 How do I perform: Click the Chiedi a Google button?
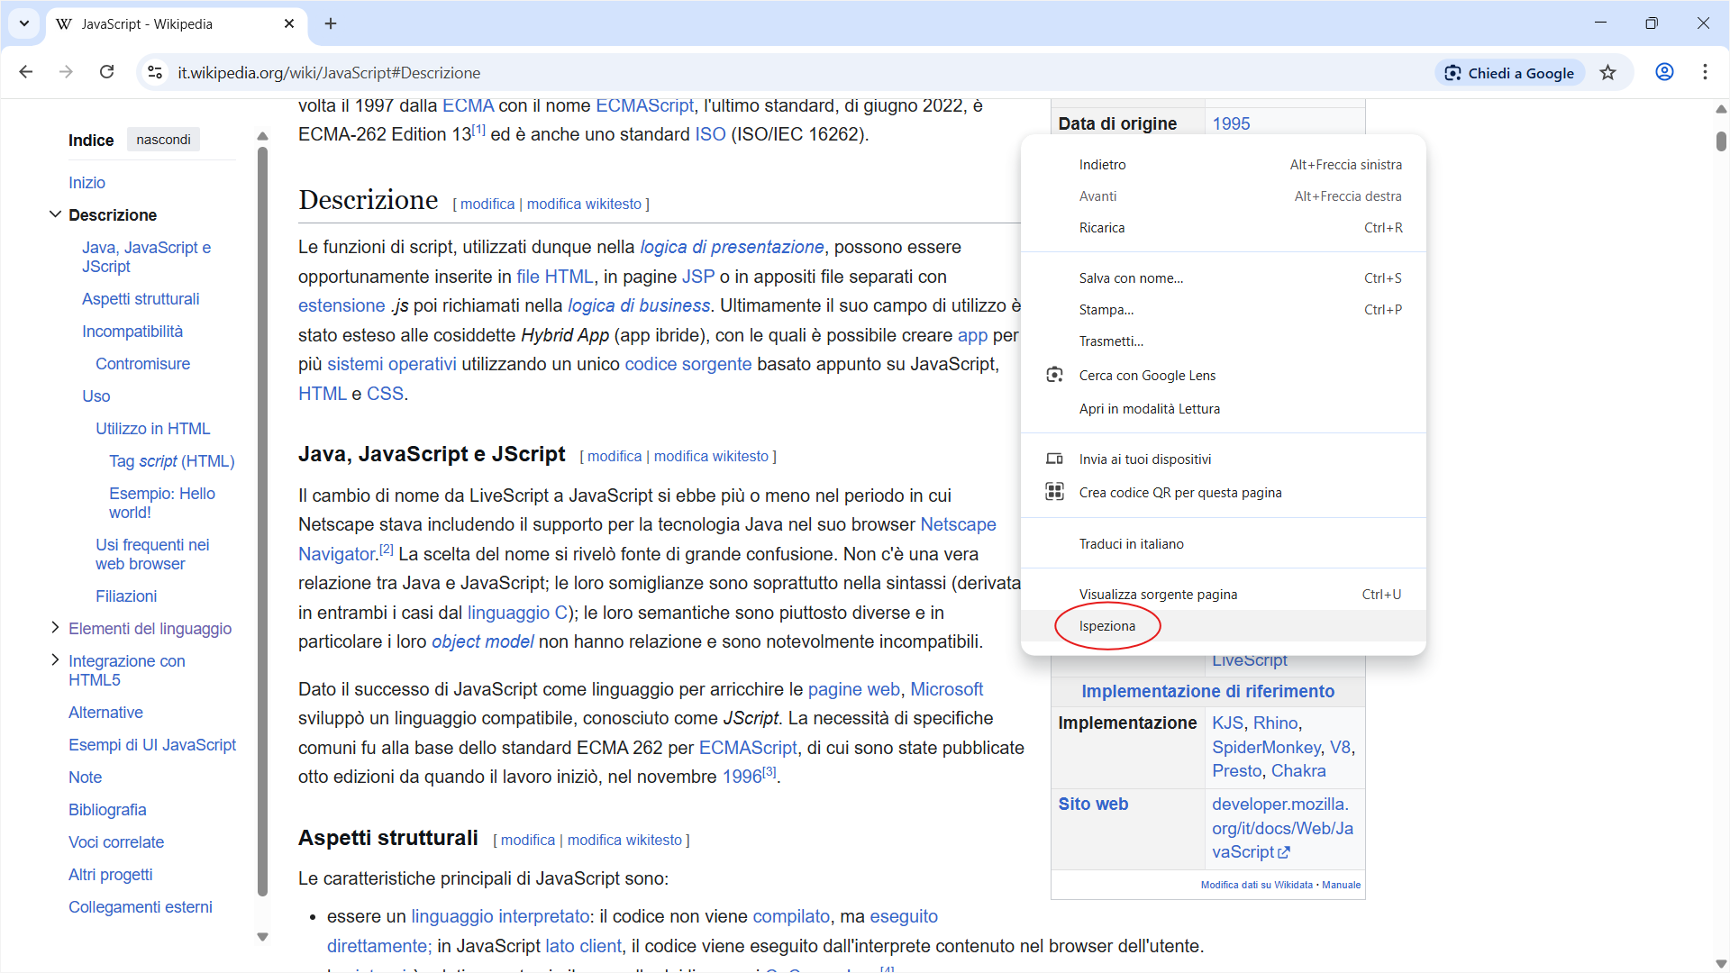[x=1509, y=73]
